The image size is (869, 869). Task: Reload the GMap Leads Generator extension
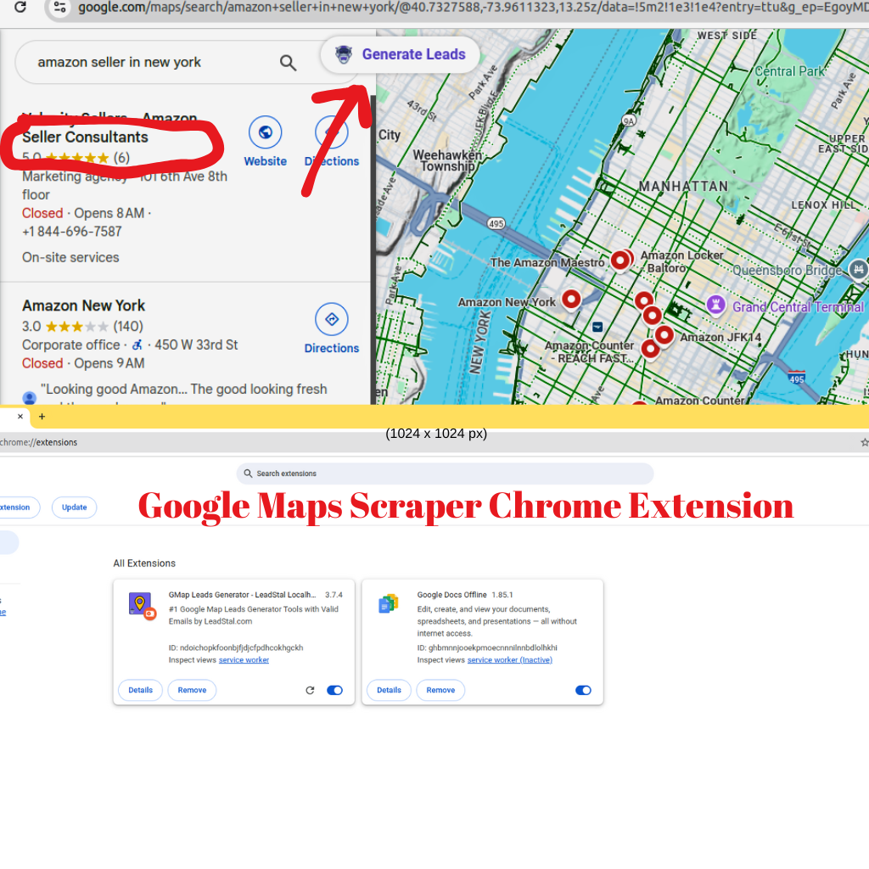[310, 691]
